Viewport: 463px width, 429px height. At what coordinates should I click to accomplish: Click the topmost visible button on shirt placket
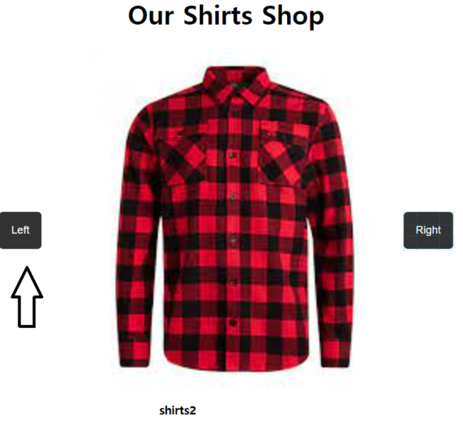[x=233, y=154]
